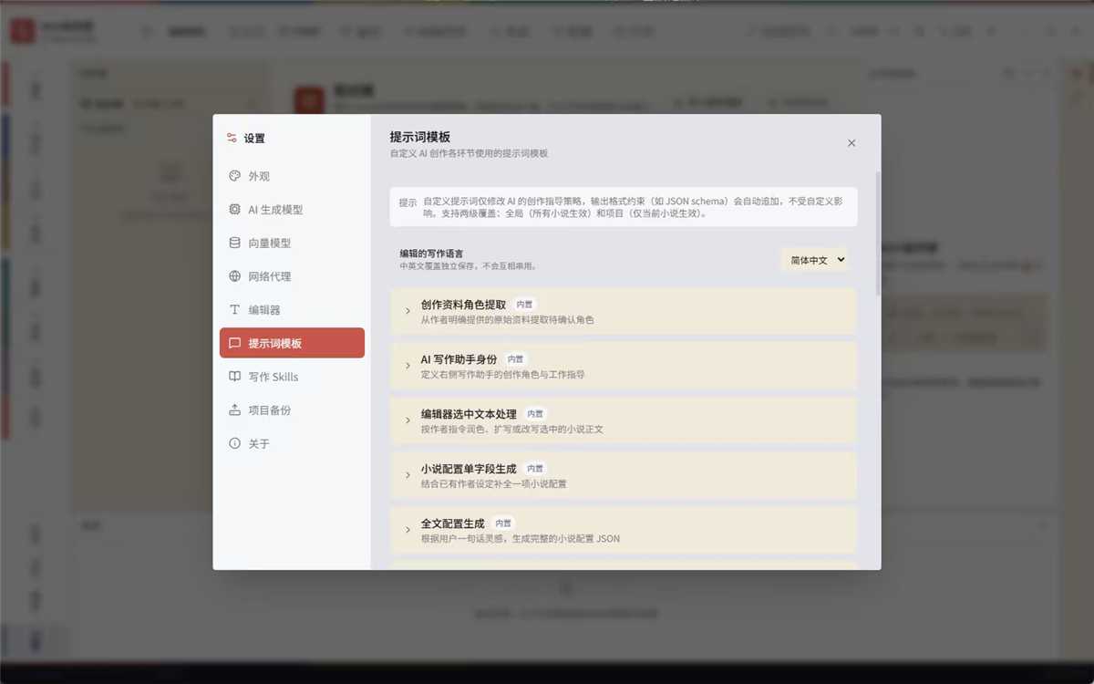Screen dimensions: 1094x684
Task: Click the text 根据用户一句话灵感，生成完整的小说配置 JSON
Action: (521, 538)
